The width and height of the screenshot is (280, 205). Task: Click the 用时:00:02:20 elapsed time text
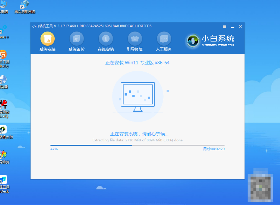pyautogui.click(x=214, y=149)
